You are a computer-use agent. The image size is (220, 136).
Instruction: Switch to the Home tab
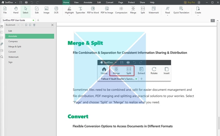(x=66, y=3)
